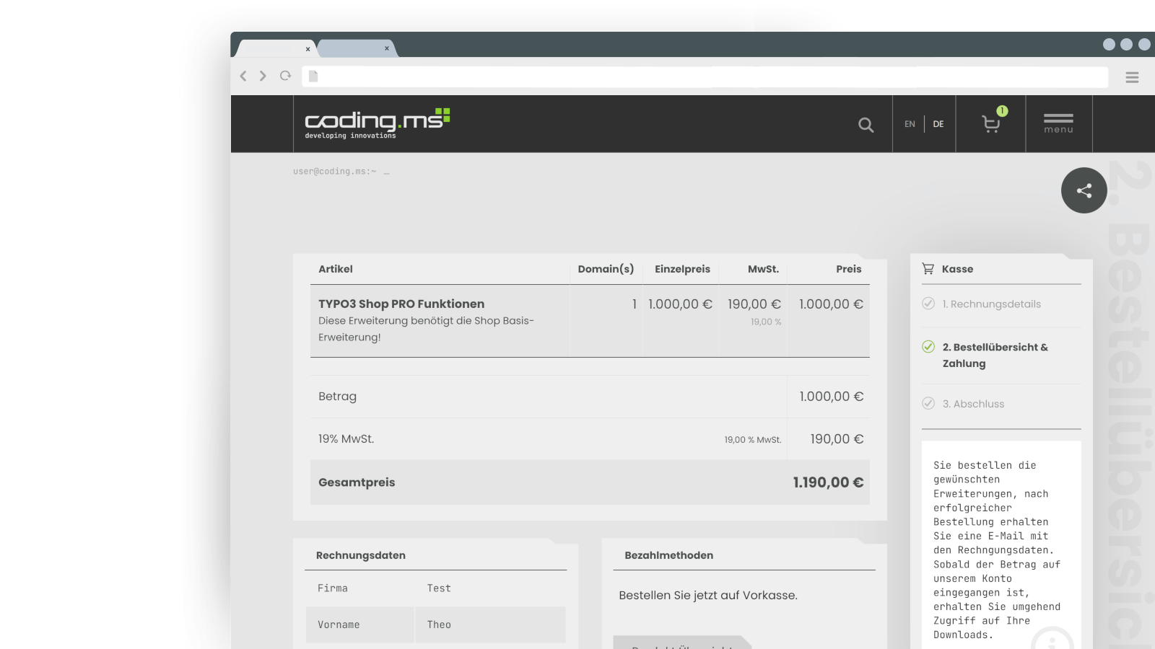Image resolution: width=1155 pixels, height=649 pixels.
Task: Click the Vorname value Theo
Action: [x=439, y=624]
